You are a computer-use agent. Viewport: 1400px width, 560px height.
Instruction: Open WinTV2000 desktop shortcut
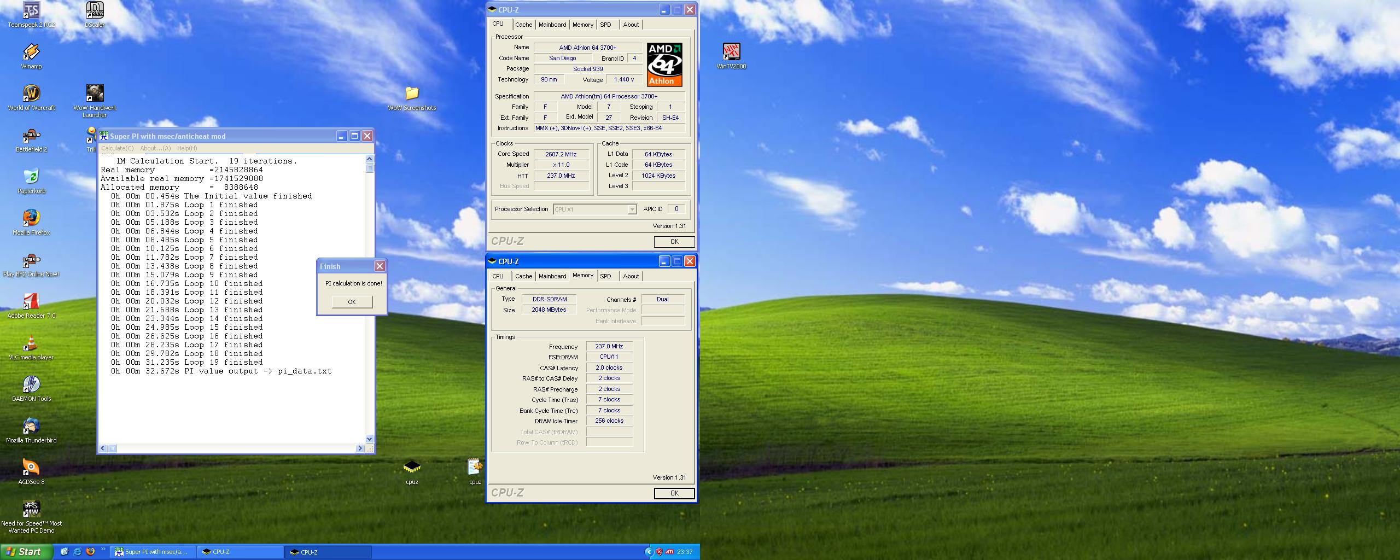pos(731,52)
